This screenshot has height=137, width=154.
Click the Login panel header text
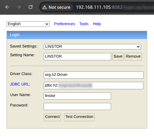point(15,35)
